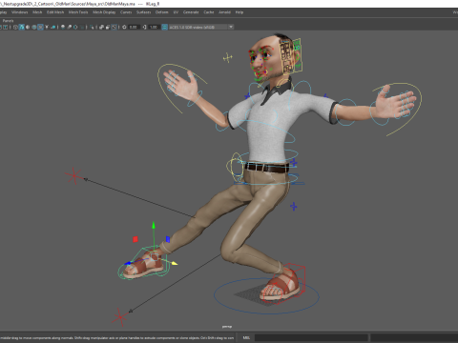Select the facial control panel beside head

point(290,56)
